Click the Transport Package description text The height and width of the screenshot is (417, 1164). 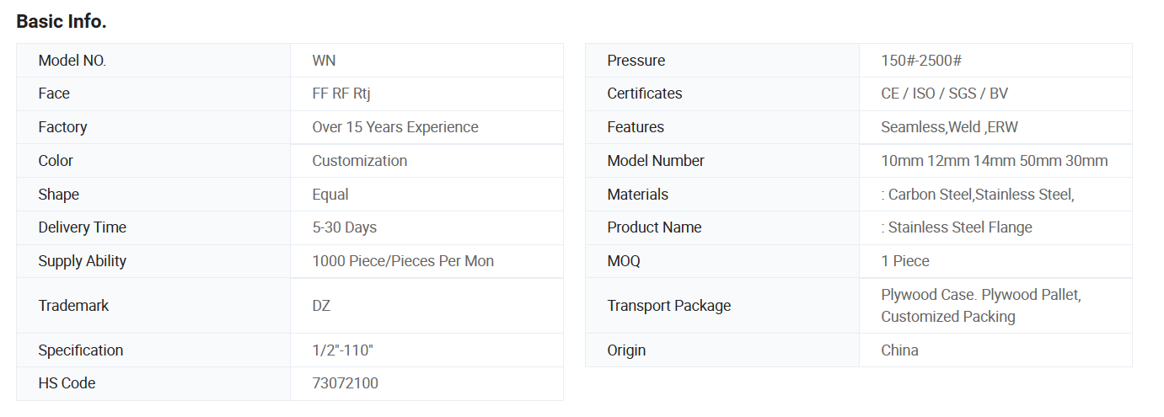(981, 306)
